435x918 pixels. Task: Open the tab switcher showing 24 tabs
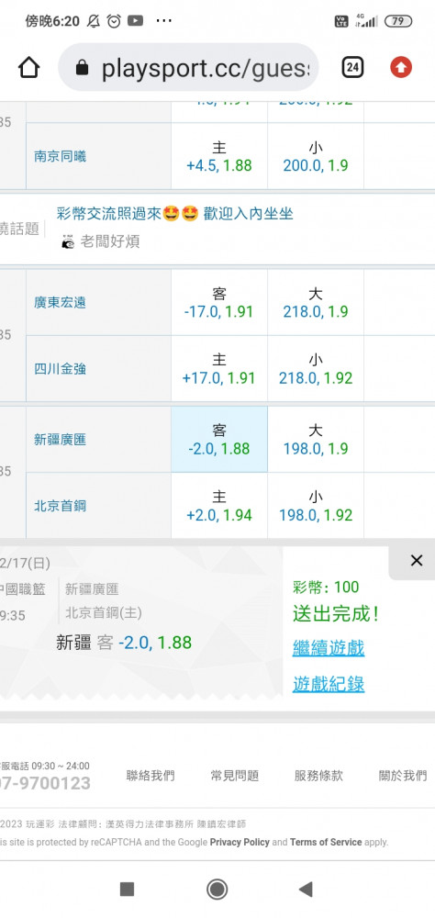pyautogui.click(x=351, y=67)
